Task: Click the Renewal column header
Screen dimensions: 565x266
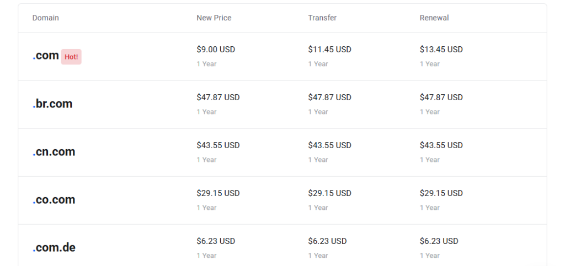Action: coord(434,18)
